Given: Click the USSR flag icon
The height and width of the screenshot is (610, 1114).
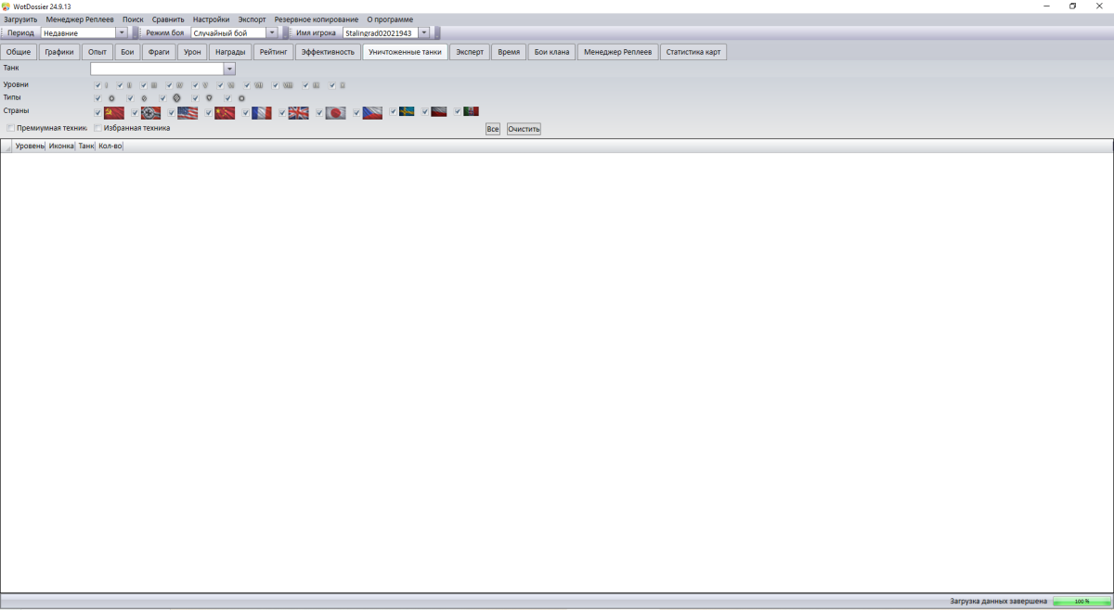Looking at the screenshot, I should pyautogui.click(x=114, y=112).
